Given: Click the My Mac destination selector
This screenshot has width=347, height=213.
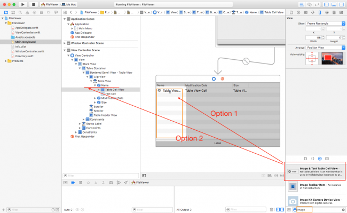Looking at the screenshot, I should (x=69, y=4).
